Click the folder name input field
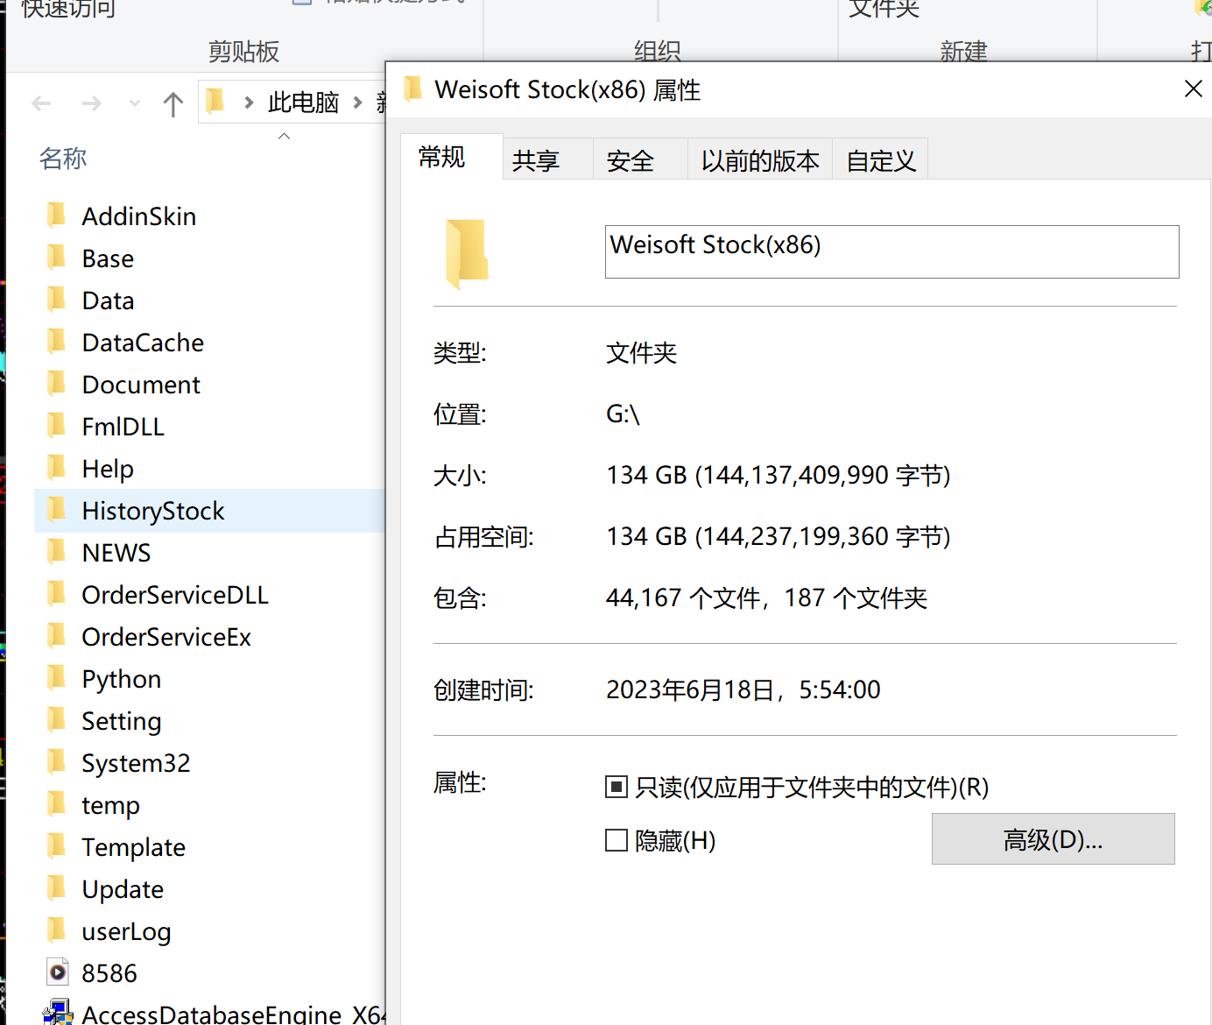This screenshot has height=1025, width=1212. coord(891,252)
